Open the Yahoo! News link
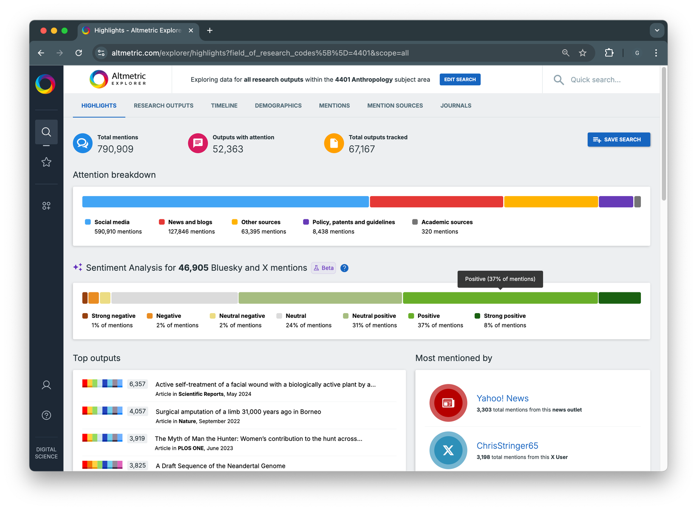The image size is (697, 510). (502, 398)
